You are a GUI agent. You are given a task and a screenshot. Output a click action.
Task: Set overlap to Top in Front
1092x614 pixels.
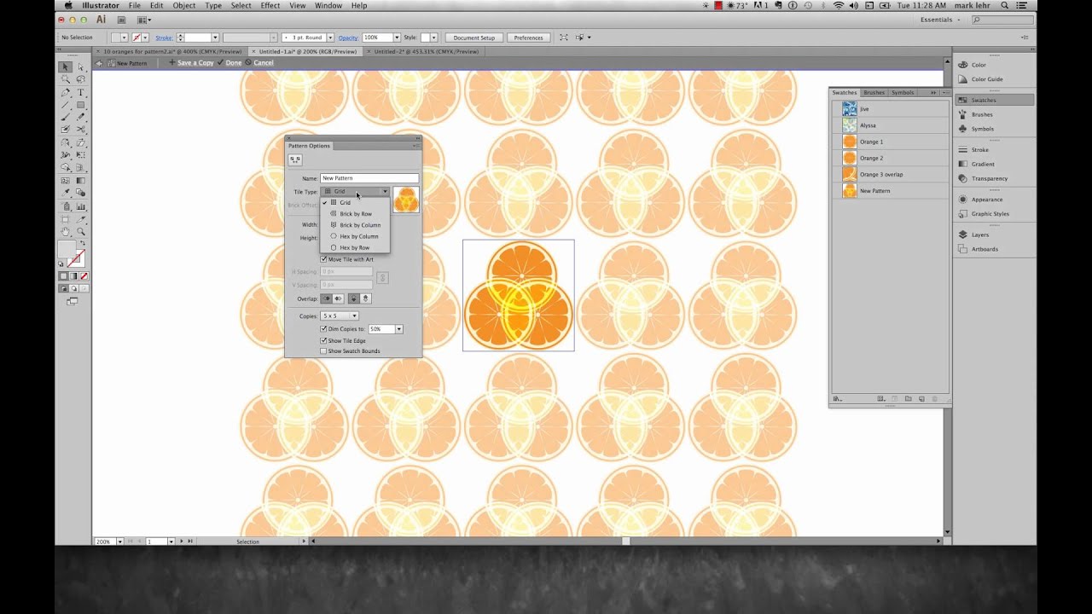pyautogui.click(x=353, y=298)
